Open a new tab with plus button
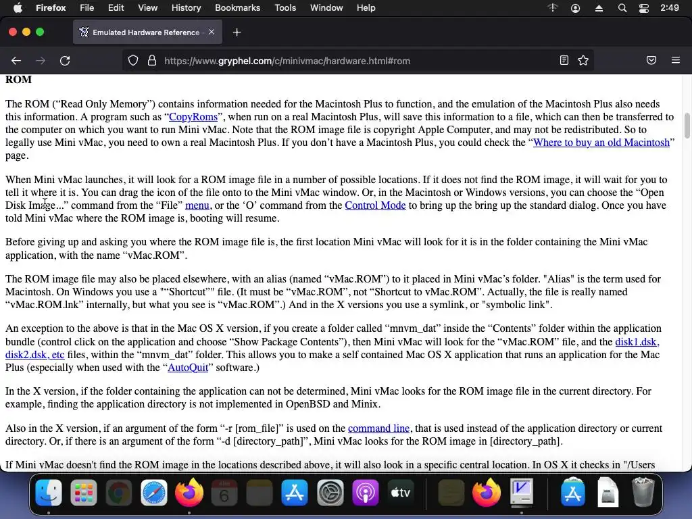 tap(237, 32)
